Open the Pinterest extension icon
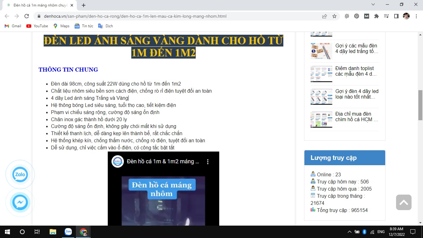Image resolution: width=423 pixels, height=238 pixels. 357,16
